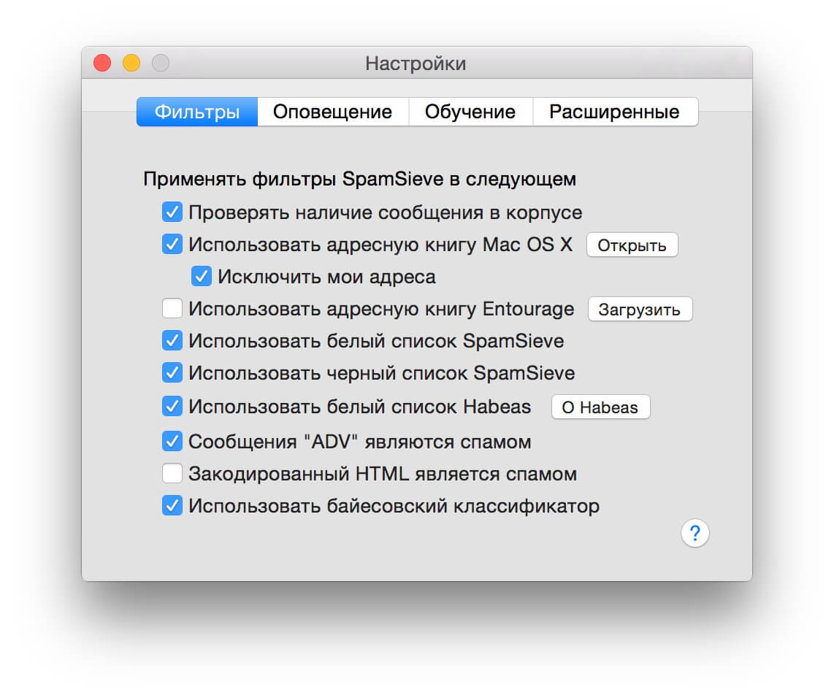Switch to the Оповещение tab
834x698 pixels.
click(333, 112)
